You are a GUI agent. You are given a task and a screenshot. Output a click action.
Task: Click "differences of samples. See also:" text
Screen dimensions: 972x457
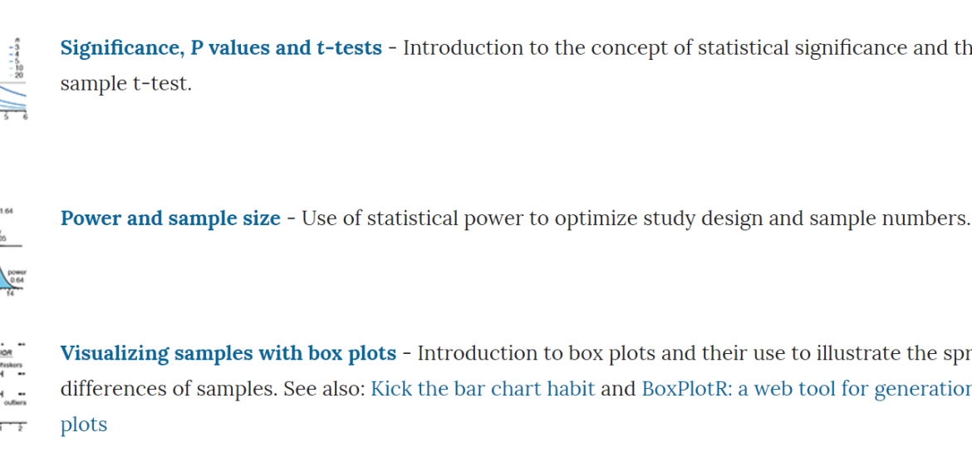pos(213,389)
